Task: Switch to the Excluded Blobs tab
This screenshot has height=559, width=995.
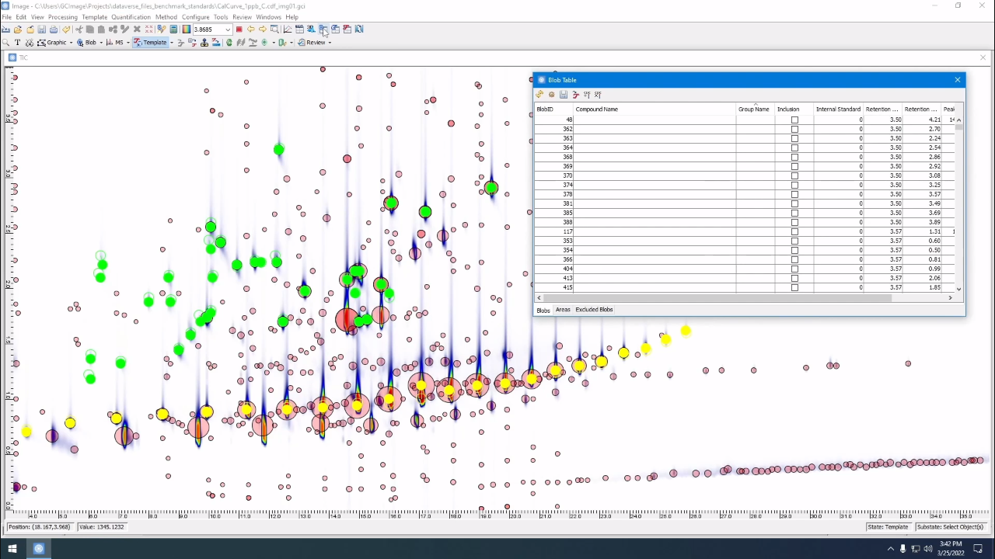Action: pyautogui.click(x=594, y=310)
